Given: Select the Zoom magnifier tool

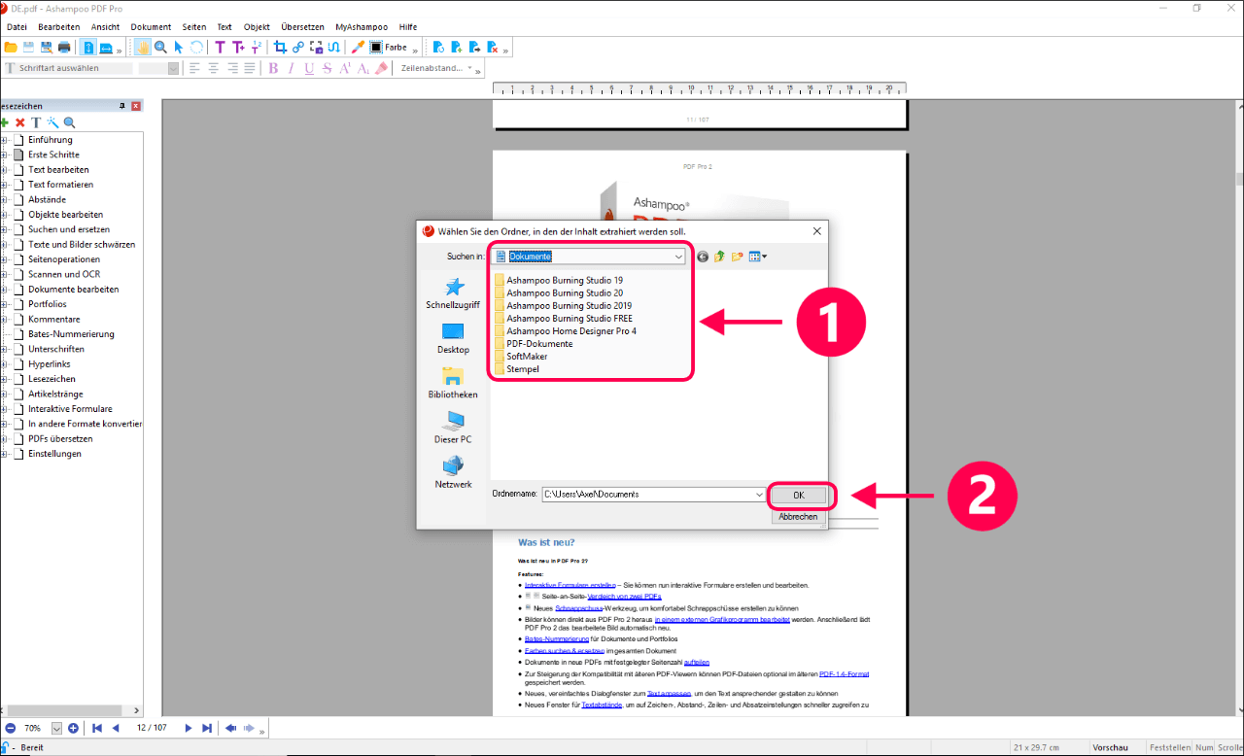Looking at the screenshot, I should pyautogui.click(x=160, y=47).
